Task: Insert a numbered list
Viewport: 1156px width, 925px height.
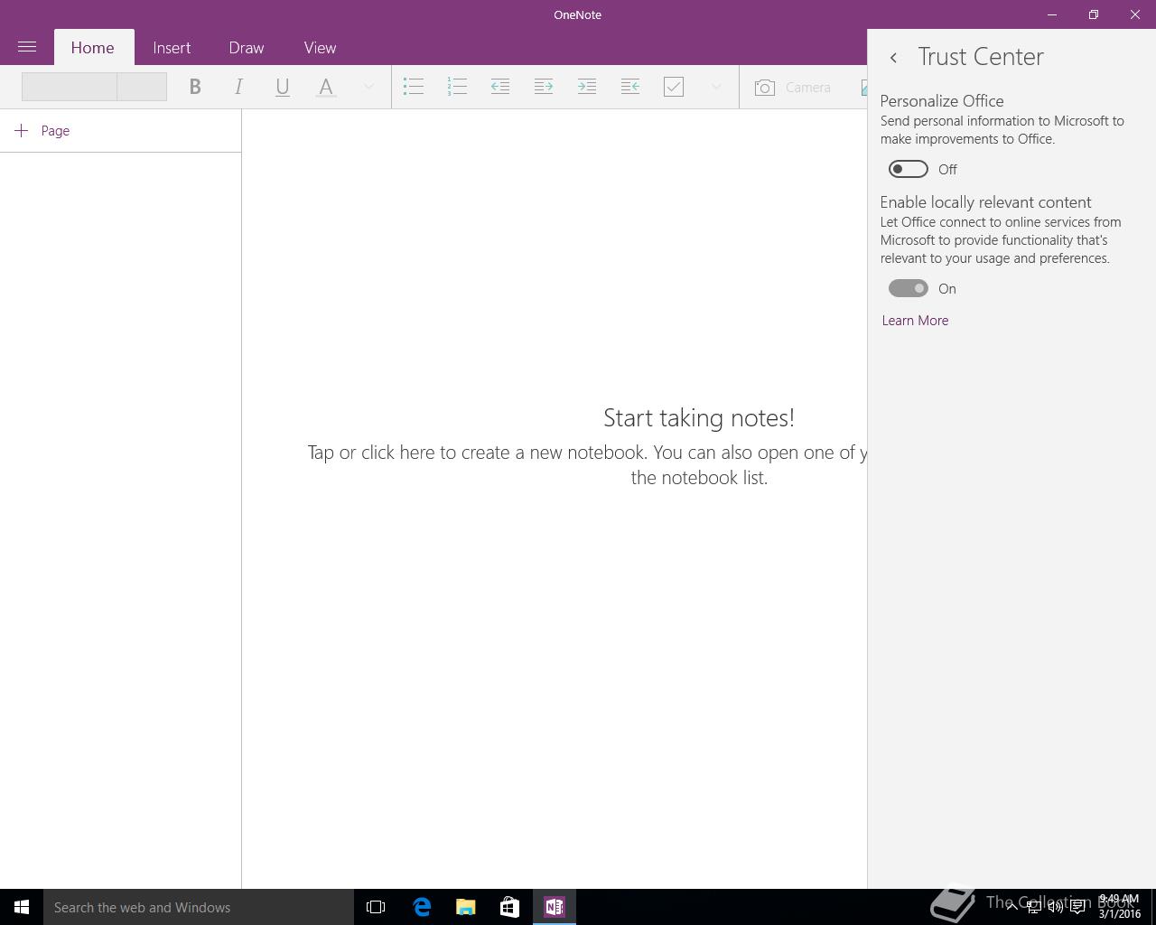Action: (x=457, y=87)
